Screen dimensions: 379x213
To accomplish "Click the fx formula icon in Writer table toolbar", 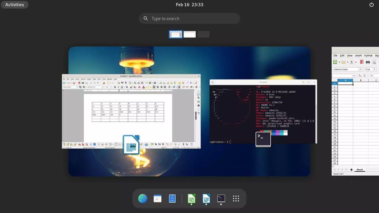I will (x=187, y=144).
